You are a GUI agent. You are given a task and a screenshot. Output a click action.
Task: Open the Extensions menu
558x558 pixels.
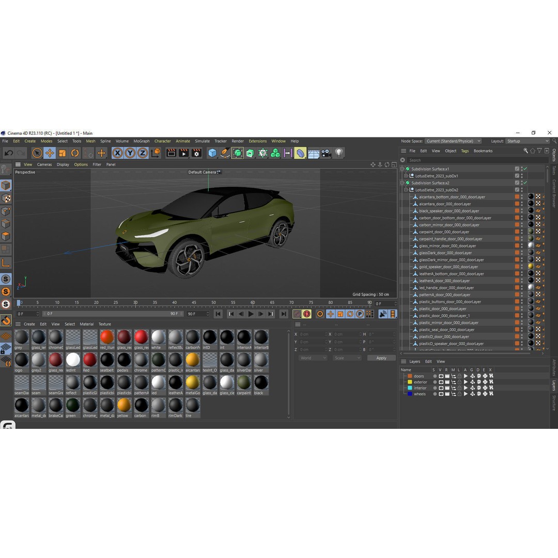[258, 141]
